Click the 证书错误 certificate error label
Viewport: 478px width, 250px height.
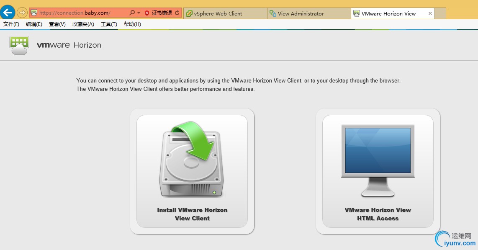(x=162, y=13)
